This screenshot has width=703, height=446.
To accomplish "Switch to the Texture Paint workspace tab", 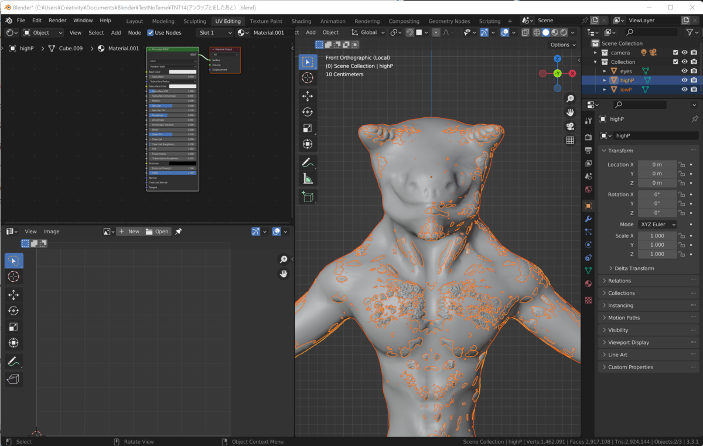I will coord(266,21).
